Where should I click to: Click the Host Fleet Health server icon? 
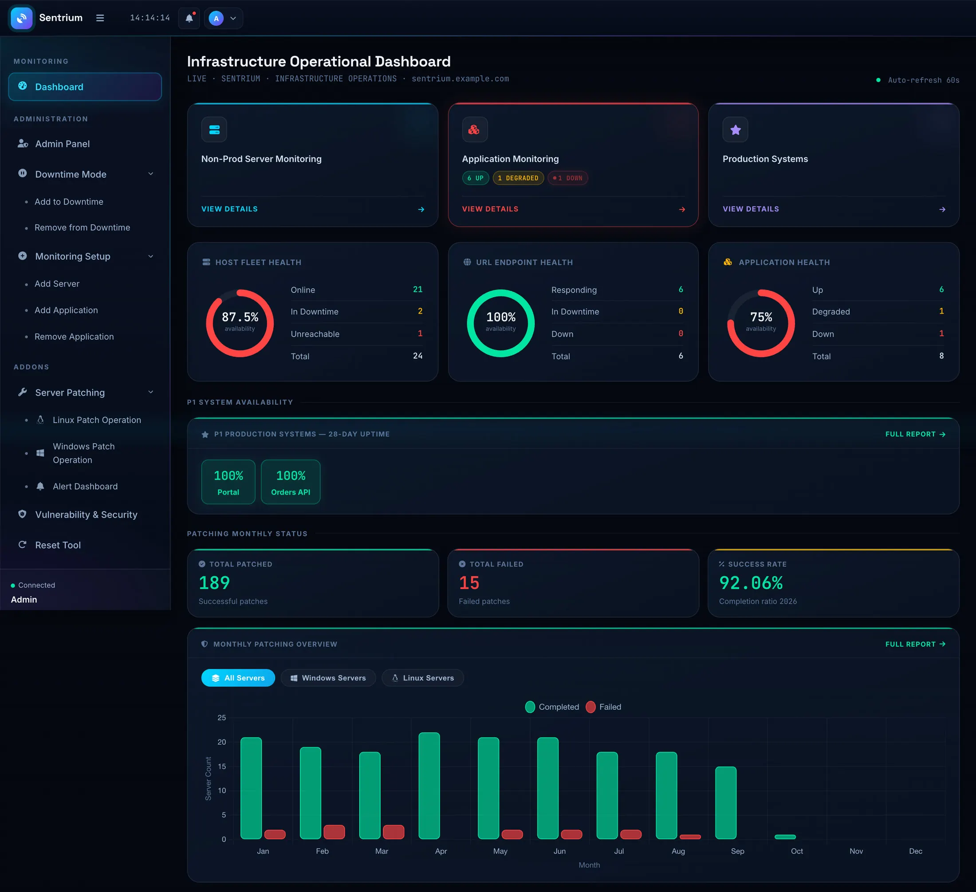coord(206,262)
